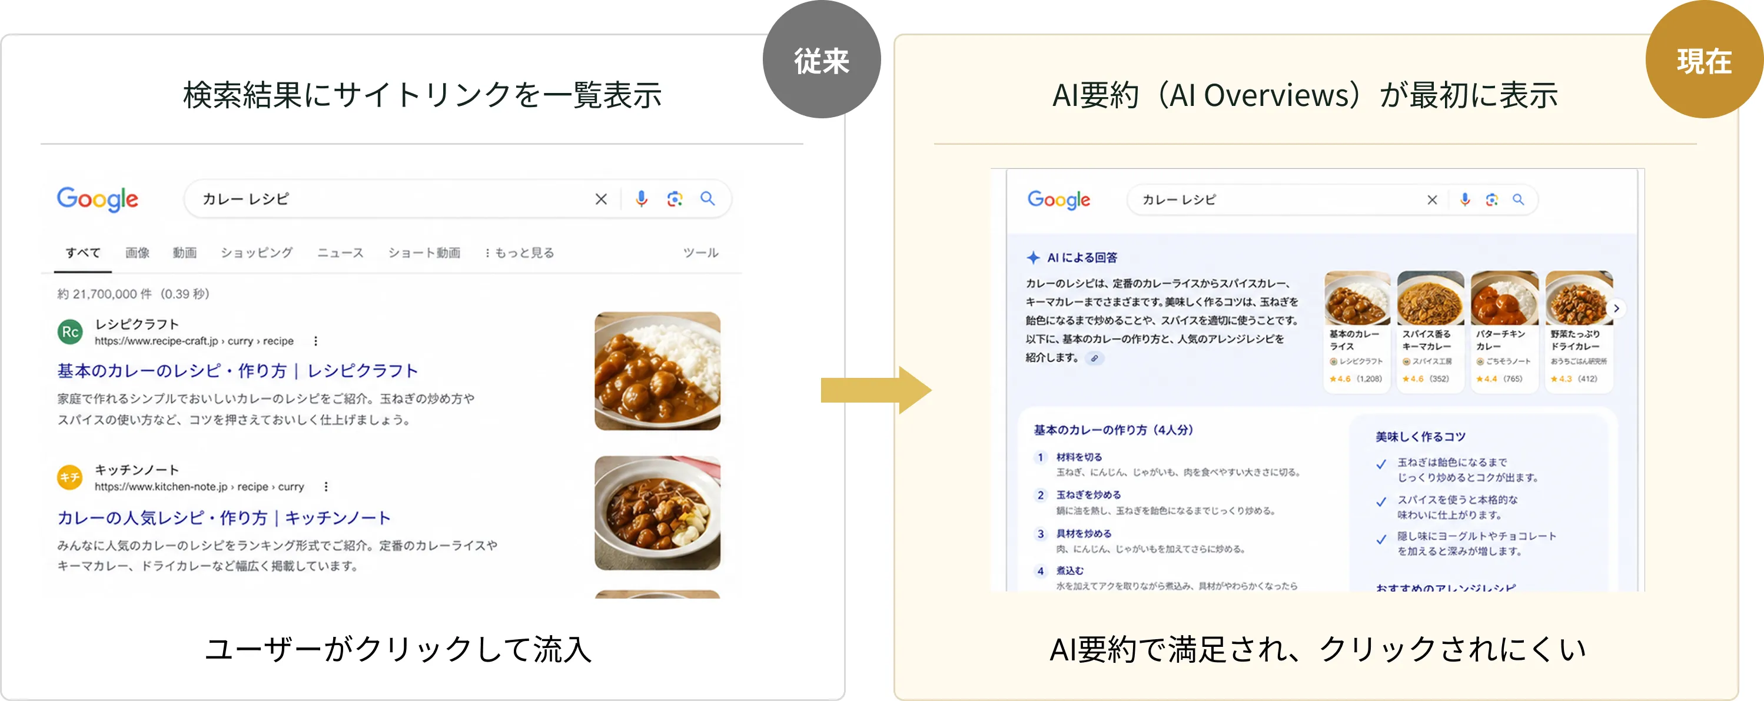Select step 1 材料を切る
This screenshot has width=1764, height=701.
(x=1168, y=464)
